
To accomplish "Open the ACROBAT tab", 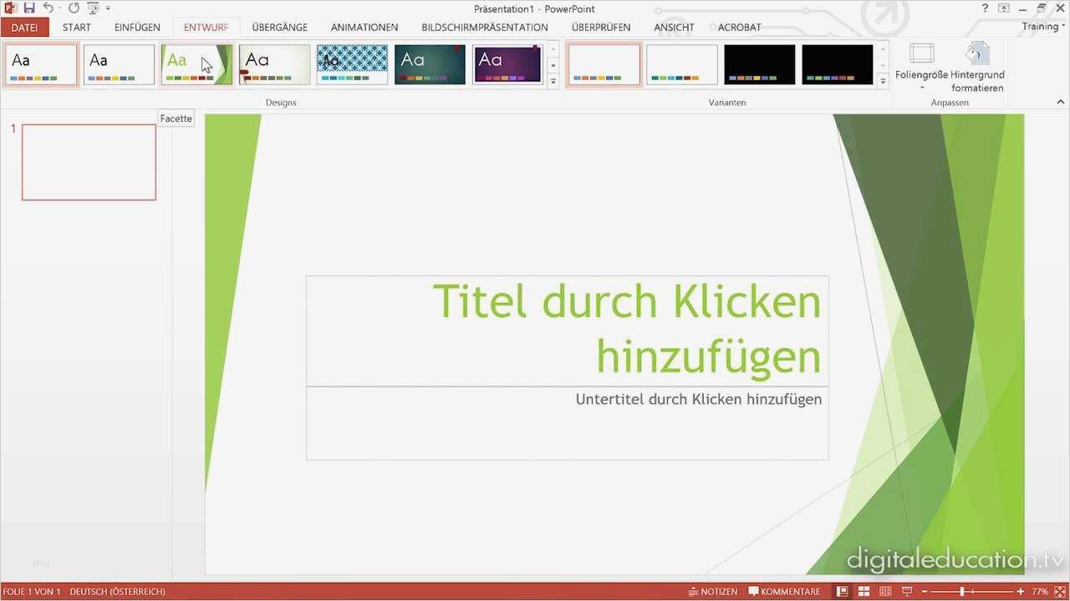I will coord(739,28).
